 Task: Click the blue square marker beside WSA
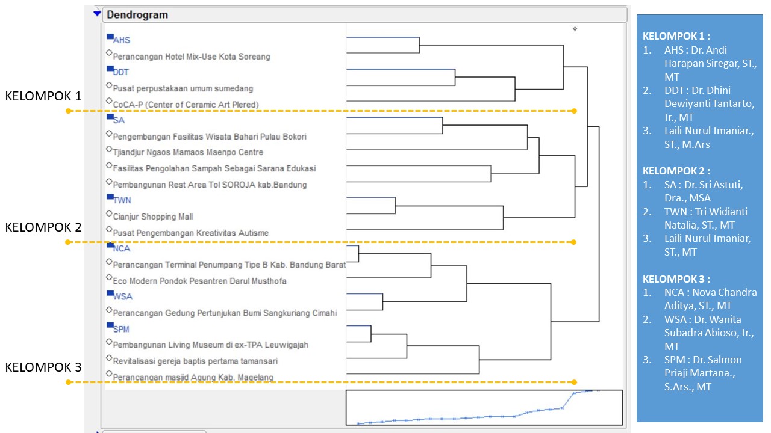point(110,293)
